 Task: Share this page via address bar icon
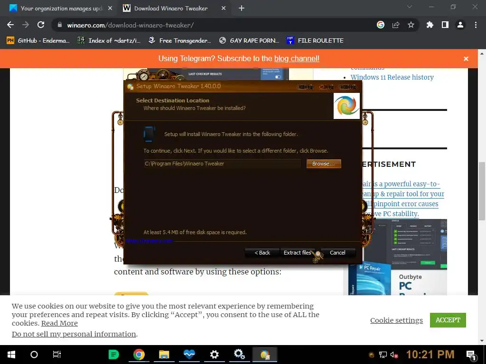(x=396, y=25)
